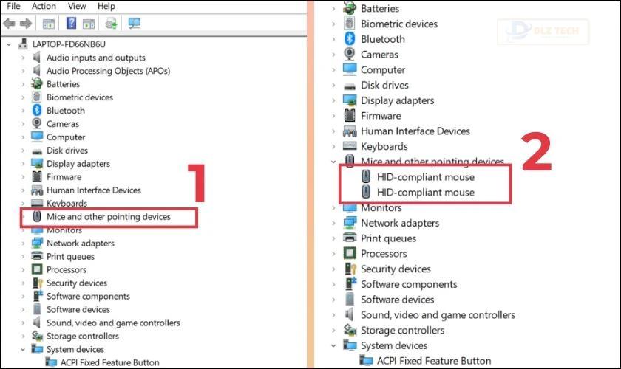Open the Help menu in the menu bar
The image size is (621, 369).
click(106, 6)
